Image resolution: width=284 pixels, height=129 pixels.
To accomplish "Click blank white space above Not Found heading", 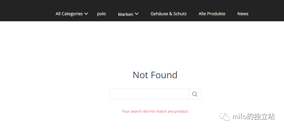I will (x=155, y=46).
